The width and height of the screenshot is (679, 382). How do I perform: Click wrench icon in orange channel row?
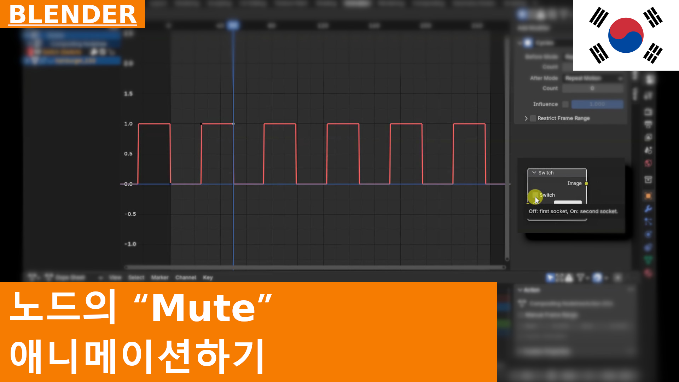[94, 52]
